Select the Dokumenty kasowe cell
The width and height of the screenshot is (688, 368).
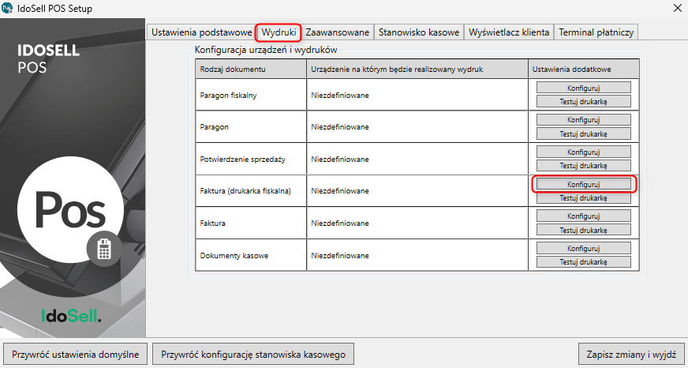(x=251, y=255)
